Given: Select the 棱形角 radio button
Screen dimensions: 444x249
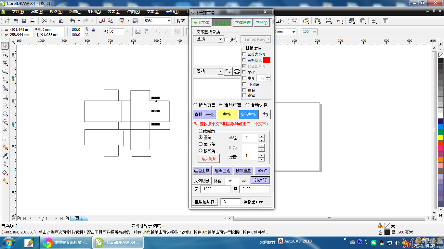Looking at the screenshot, I should (201, 150).
